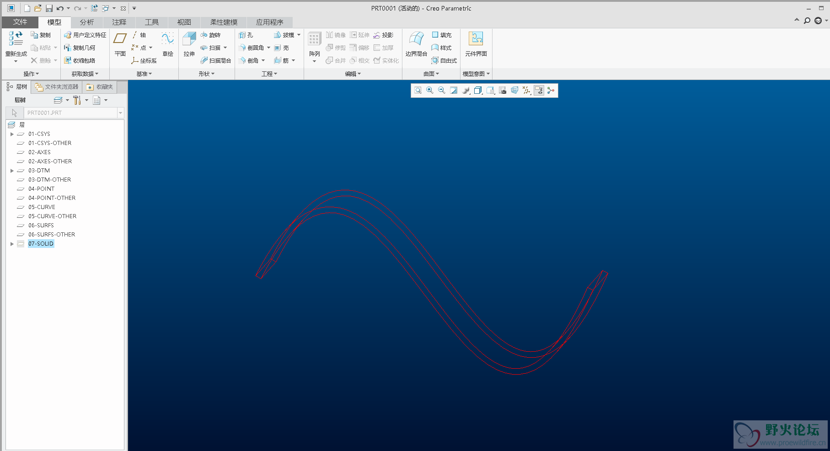Switch to the Analysis (分析) ribbon tab
This screenshot has width=830, height=451.
point(86,22)
